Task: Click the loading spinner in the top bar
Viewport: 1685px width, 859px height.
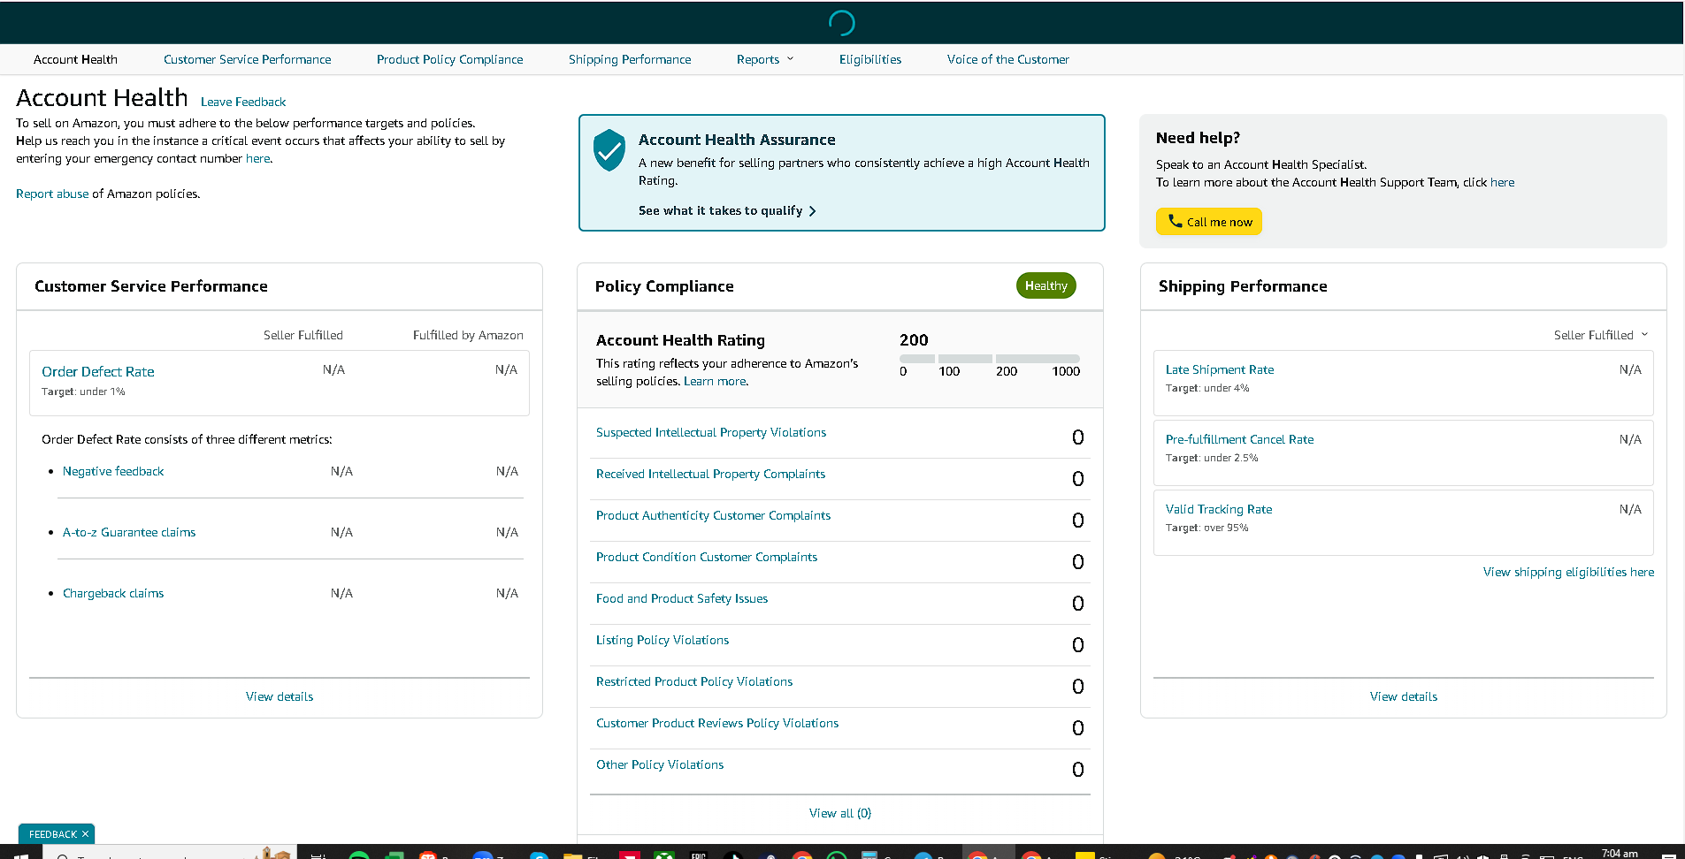Action: [x=842, y=23]
